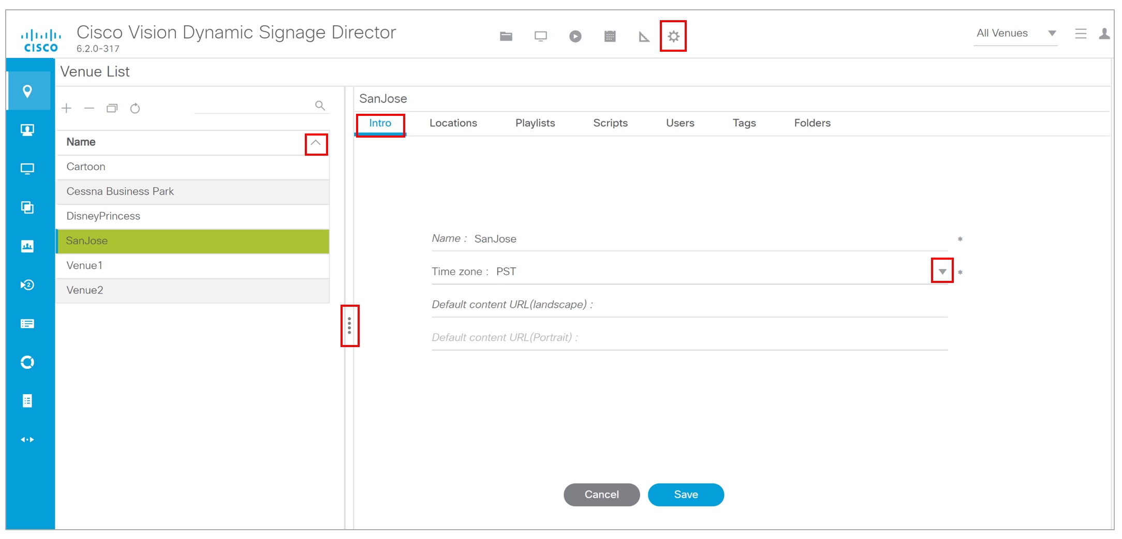Click the duplicate venue icon

(x=112, y=108)
